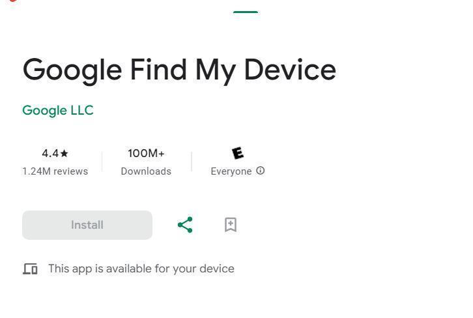Click the Install button
The height and width of the screenshot is (318, 473).
click(87, 225)
